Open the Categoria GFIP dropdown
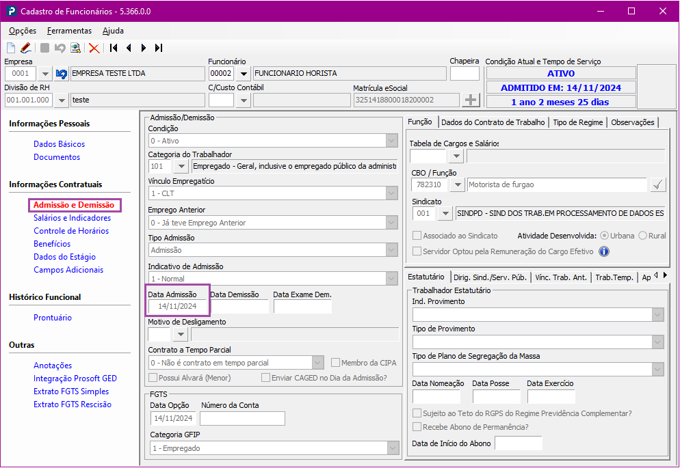 tap(393, 448)
